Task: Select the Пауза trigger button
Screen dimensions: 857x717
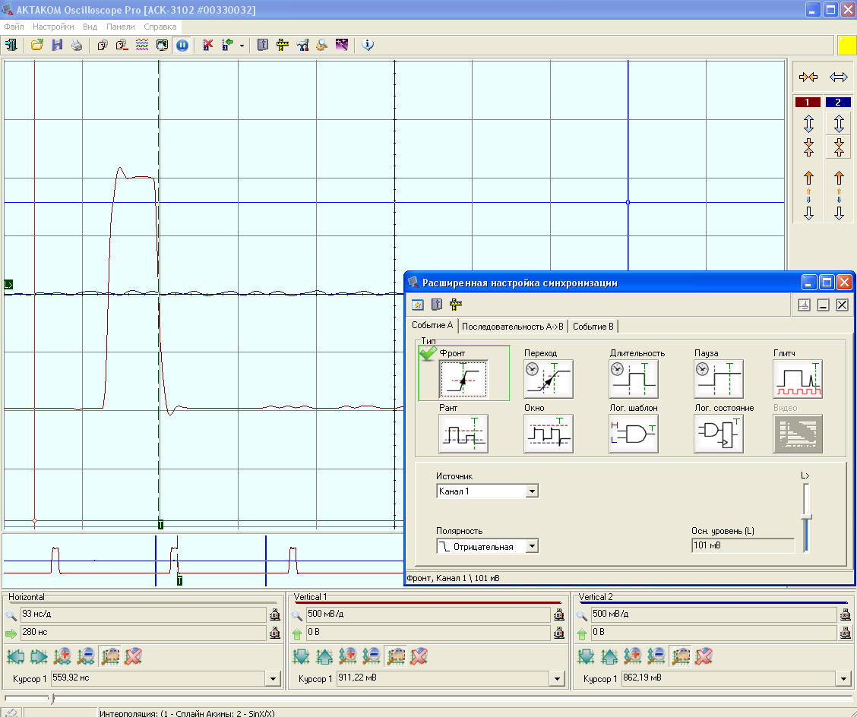Action: point(718,379)
